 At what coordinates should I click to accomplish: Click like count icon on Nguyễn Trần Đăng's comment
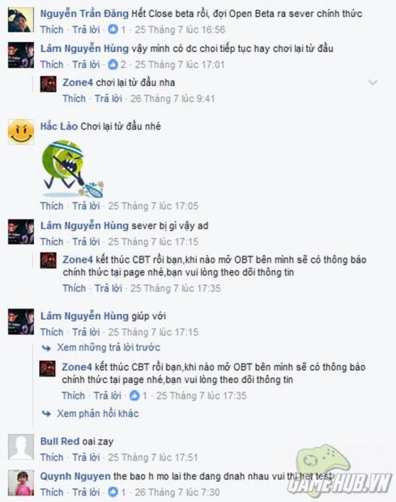[113, 29]
